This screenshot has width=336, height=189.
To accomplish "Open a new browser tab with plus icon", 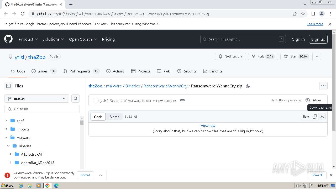I will pyautogui.click(x=71, y=4).
